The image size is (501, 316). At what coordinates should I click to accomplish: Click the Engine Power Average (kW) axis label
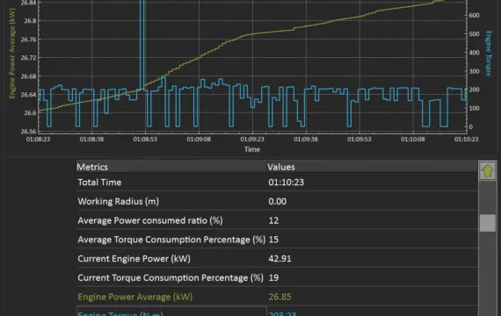11,54
